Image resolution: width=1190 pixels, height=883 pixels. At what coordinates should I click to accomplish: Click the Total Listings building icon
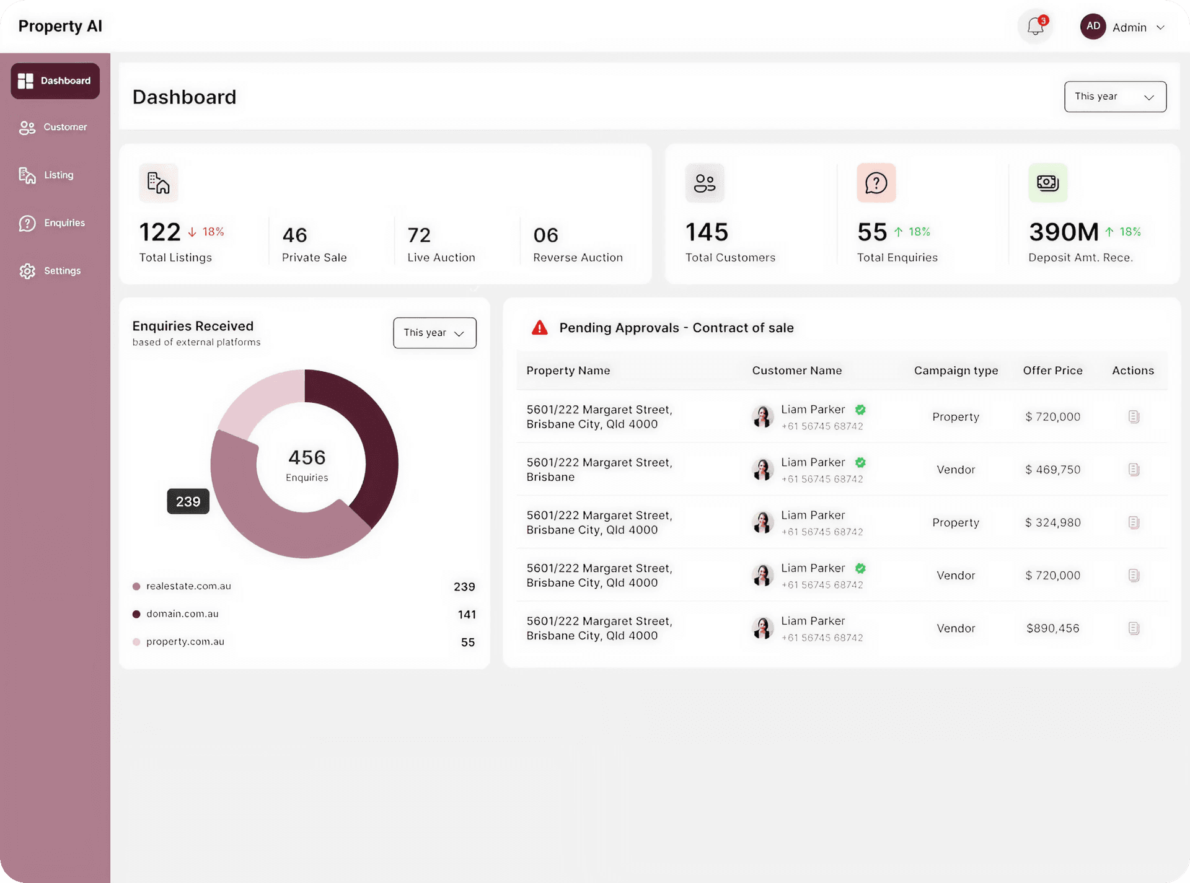click(x=158, y=183)
